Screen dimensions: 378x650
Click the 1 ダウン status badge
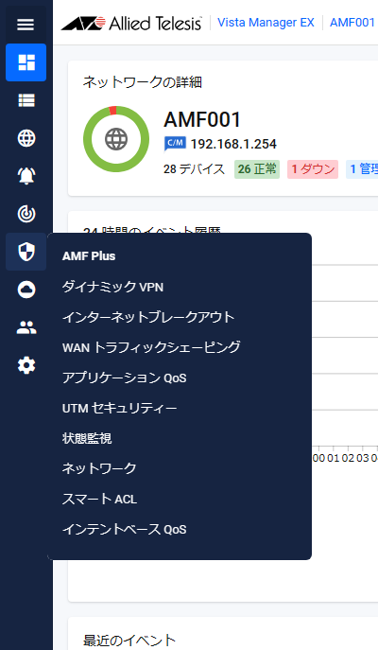pyautogui.click(x=313, y=169)
